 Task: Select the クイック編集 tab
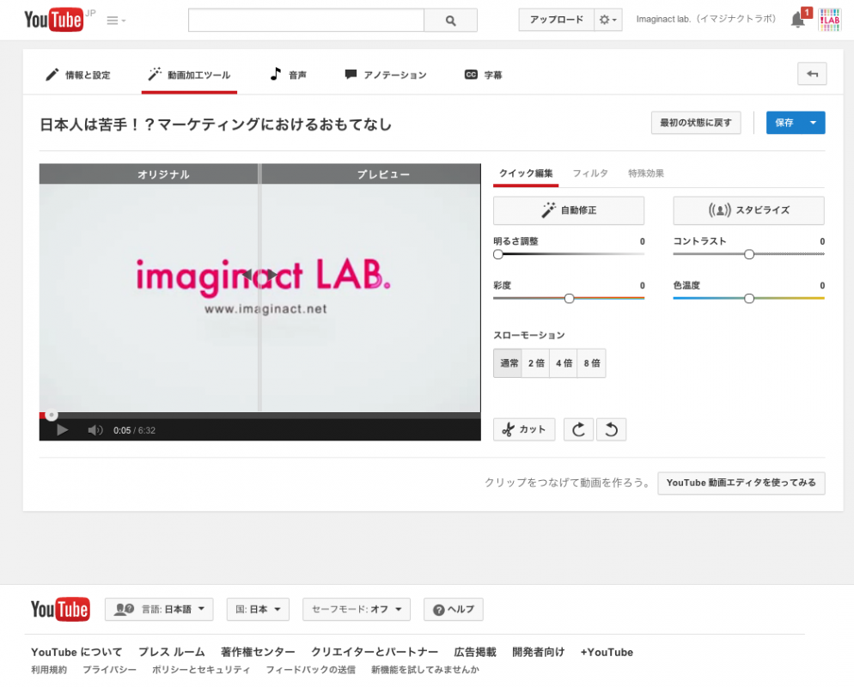(x=526, y=173)
